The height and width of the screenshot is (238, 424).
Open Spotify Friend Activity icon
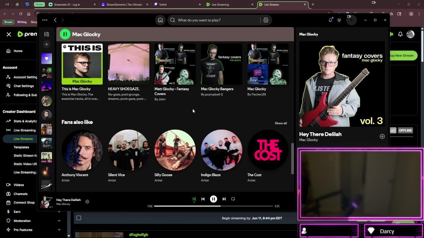[x=339, y=20]
